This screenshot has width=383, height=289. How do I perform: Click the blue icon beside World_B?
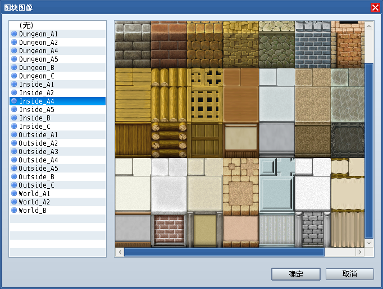click(14, 210)
